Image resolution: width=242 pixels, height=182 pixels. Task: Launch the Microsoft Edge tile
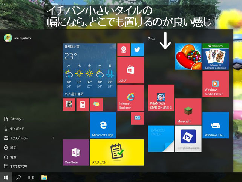click(103, 125)
